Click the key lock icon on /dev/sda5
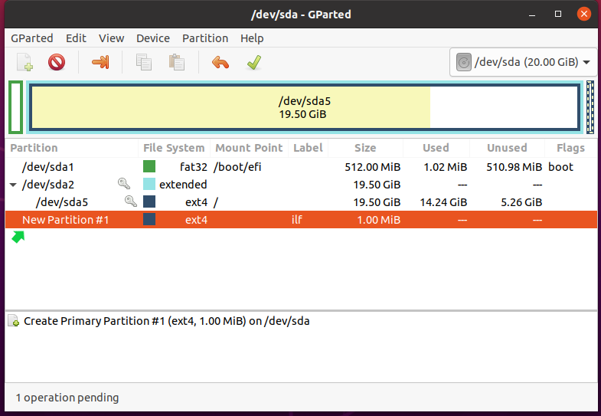Image resolution: width=601 pixels, height=416 pixels. point(131,201)
